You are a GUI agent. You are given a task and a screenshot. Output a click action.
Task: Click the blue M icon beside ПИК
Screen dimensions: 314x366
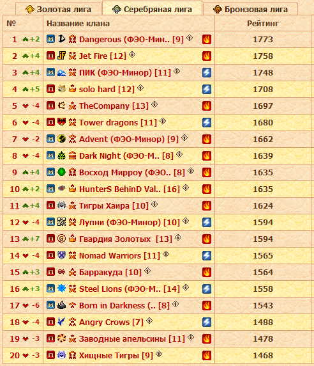coord(51,72)
